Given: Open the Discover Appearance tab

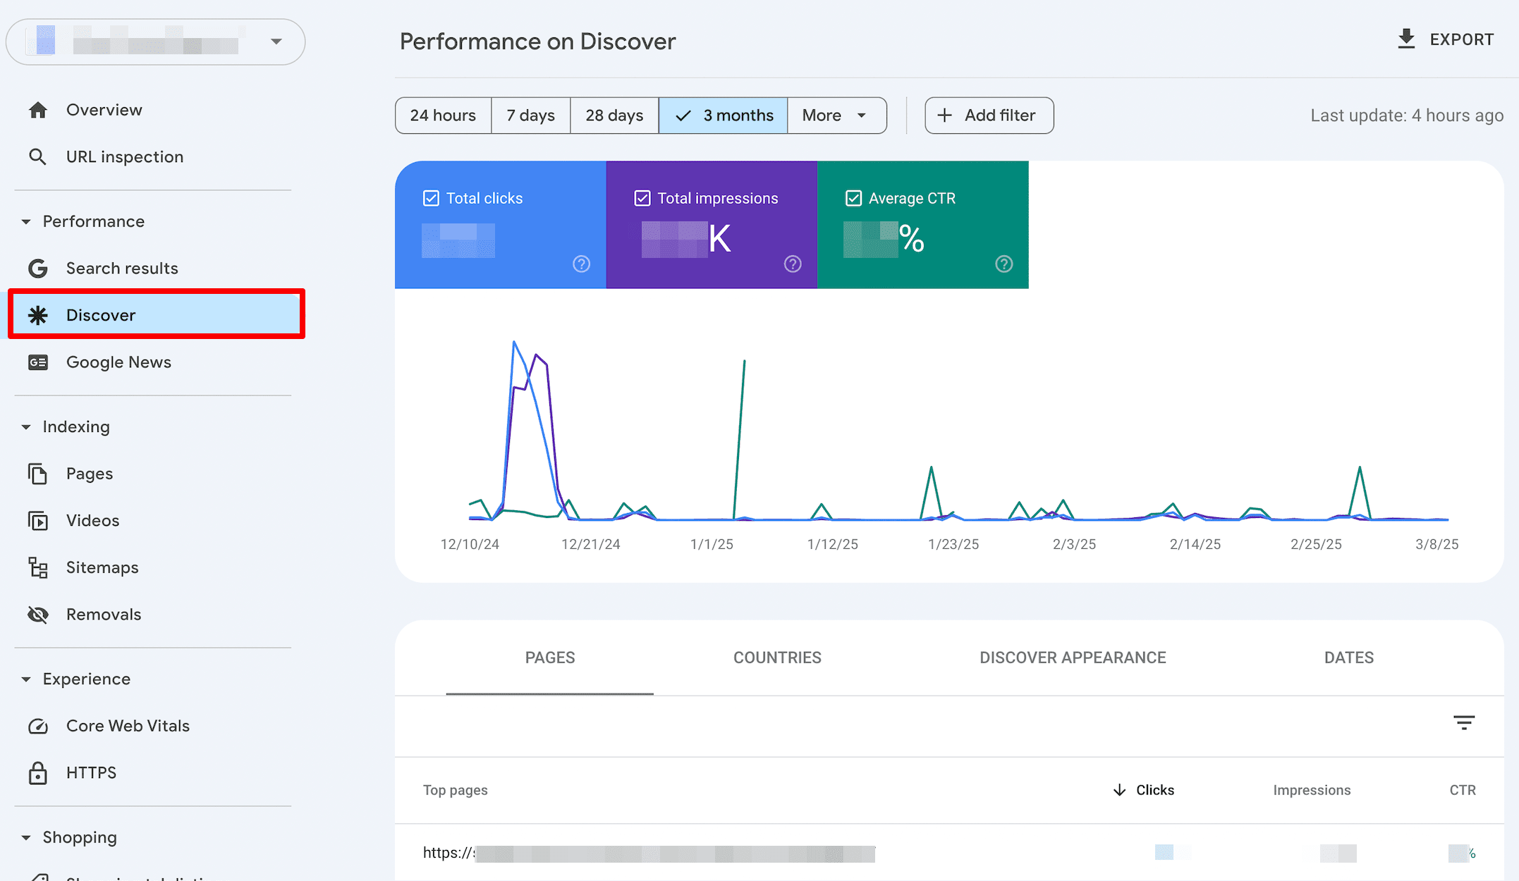Looking at the screenshot, I should point(1073,657).
